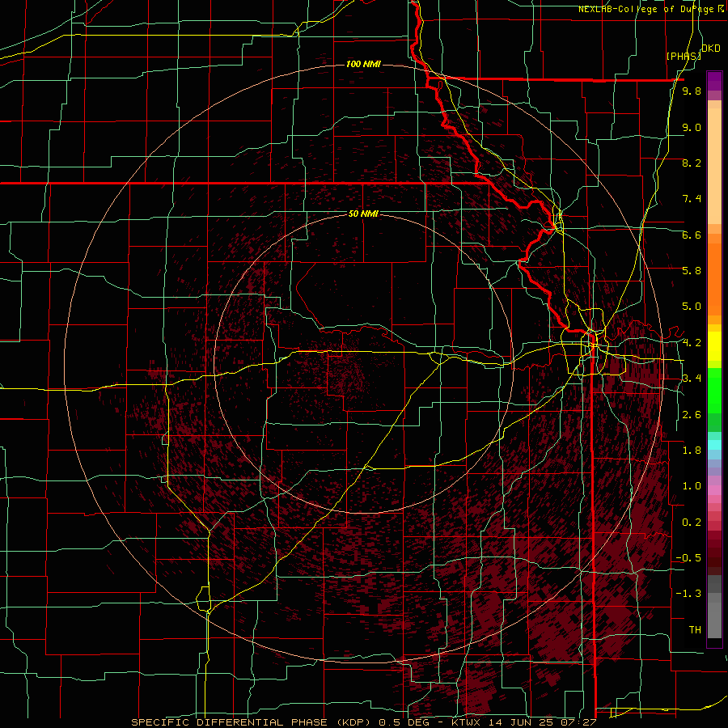This screenshot has height=728, width=728.
Task: Click the 7.4 scale value
Action: (692, 199)
